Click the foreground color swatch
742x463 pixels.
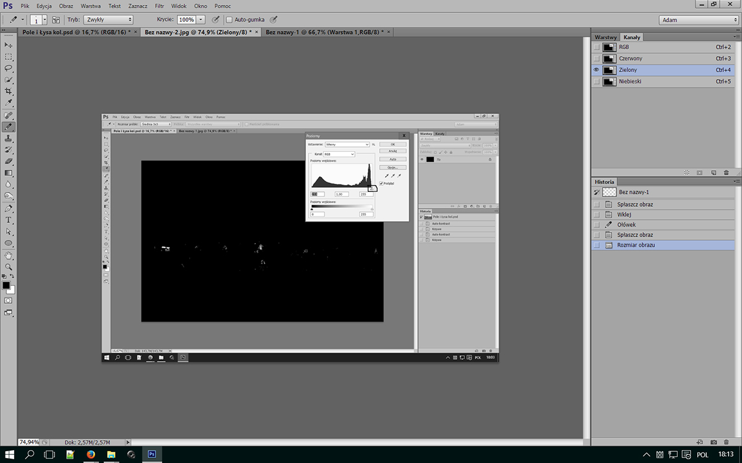coord(6,286)
